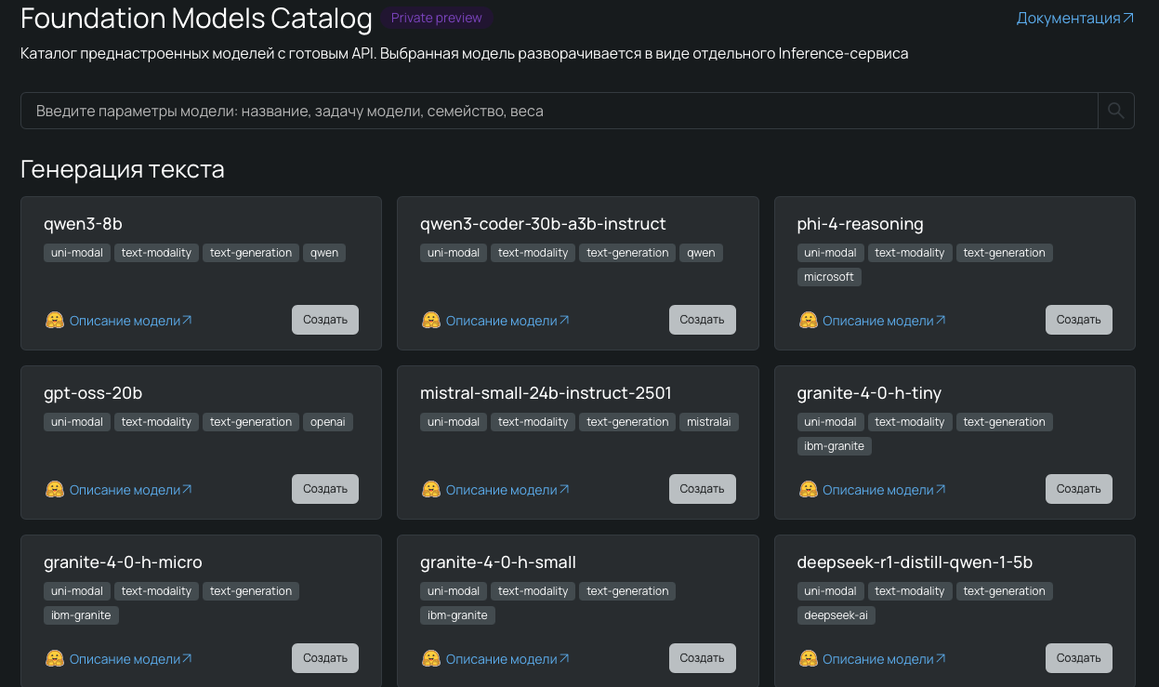Click Hugging Face icon on mistral-small-24b-instruct-2501 card
This screenshot has width=1159, height=687.
[431, 490]
